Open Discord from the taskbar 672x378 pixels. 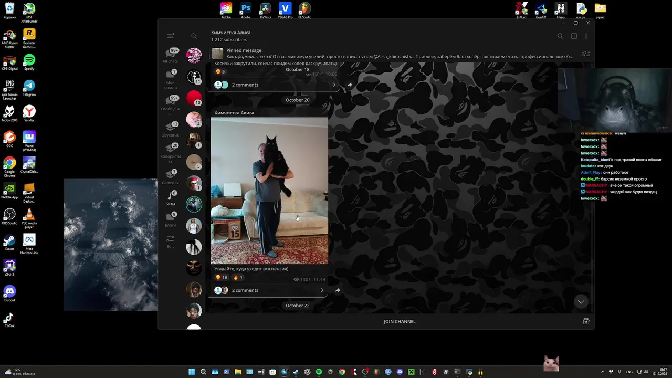400,372
